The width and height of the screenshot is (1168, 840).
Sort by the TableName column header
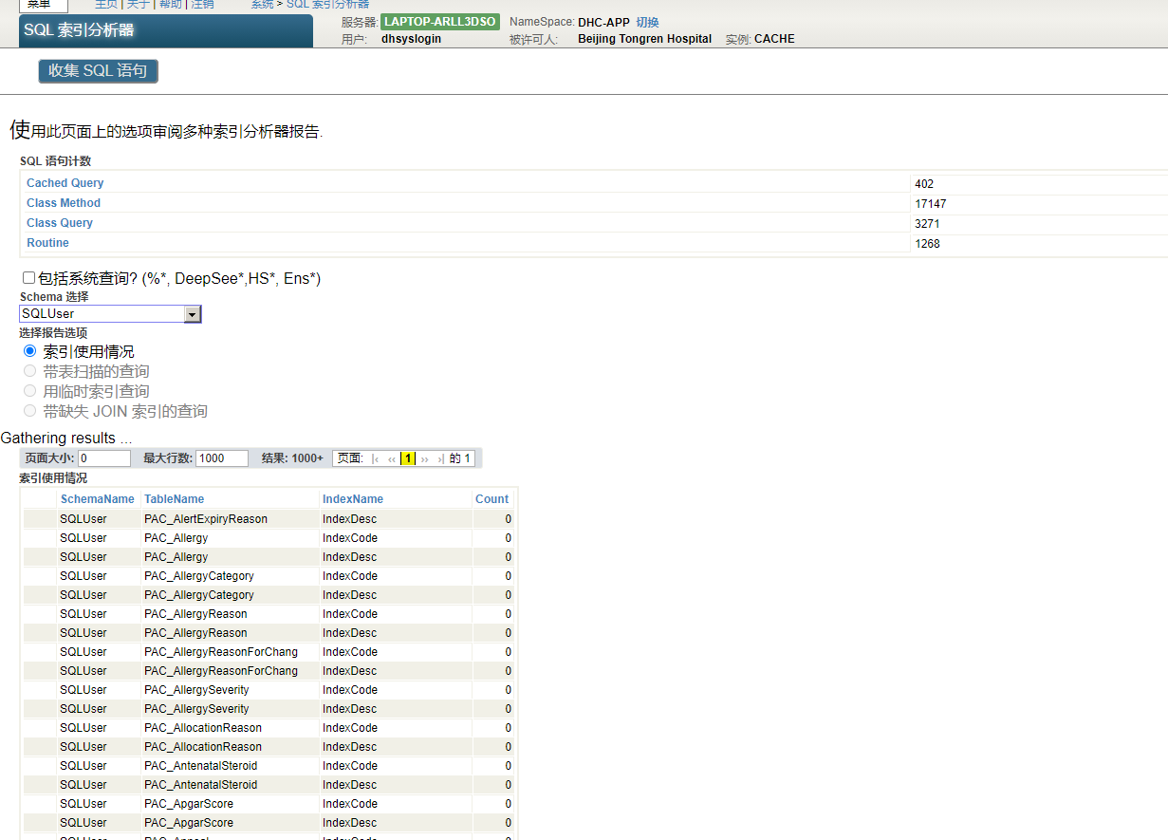[x=174, y=499]
